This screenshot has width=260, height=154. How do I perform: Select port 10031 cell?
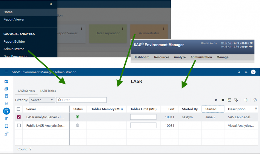[x=169, y=126]
